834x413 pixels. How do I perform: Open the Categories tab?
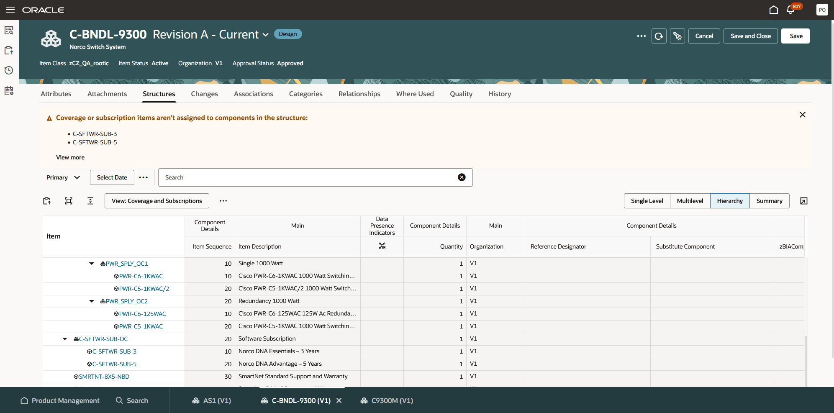(x=306, y=94)
